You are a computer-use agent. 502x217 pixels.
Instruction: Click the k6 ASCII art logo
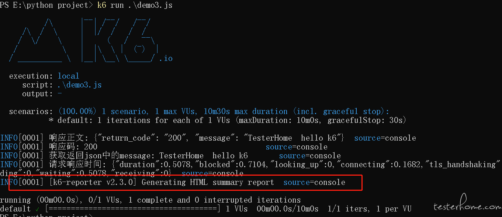[85, 40]
